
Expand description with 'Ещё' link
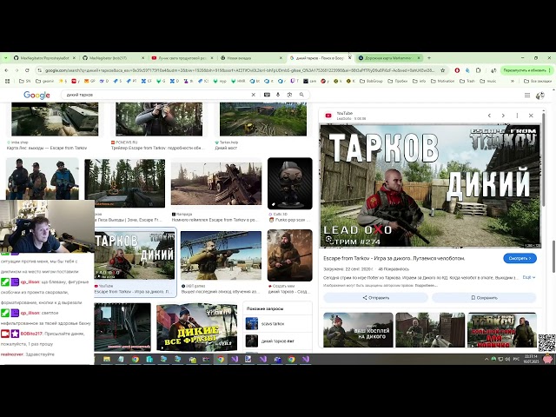click(x=529, y=277)
